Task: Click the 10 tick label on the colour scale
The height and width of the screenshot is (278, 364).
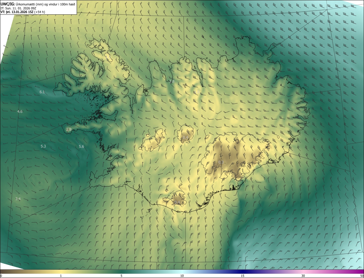Action: (182, 276)
